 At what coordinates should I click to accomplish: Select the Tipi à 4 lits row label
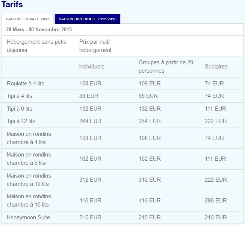click(20, 96)
